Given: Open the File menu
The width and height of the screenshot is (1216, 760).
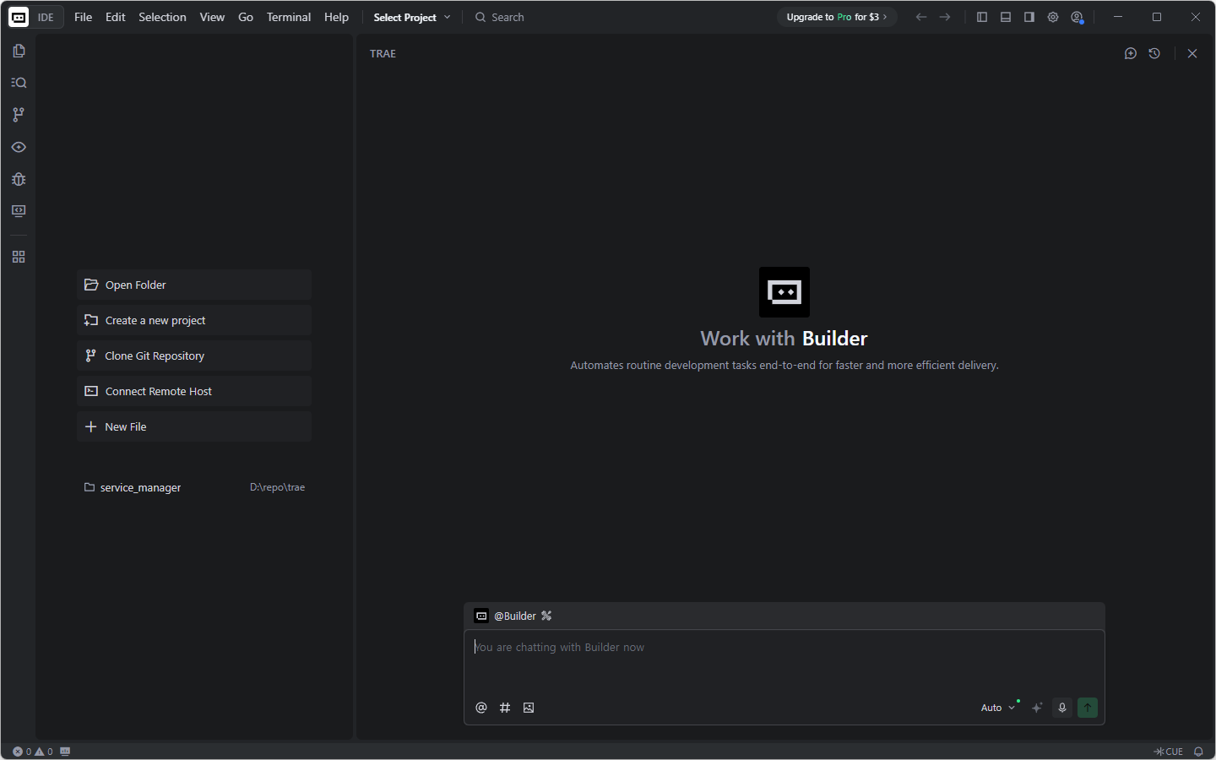Looking at the screenshot, I should pyautogui.click(x=83, y=17).
